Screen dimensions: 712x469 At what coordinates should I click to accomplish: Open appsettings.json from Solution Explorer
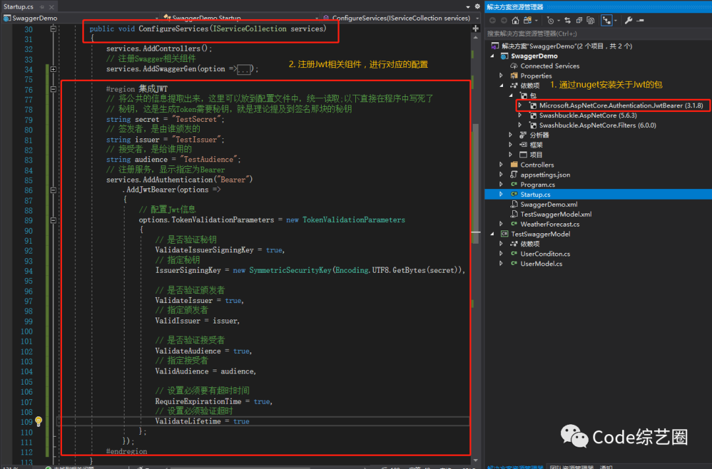tap(545, 175)
